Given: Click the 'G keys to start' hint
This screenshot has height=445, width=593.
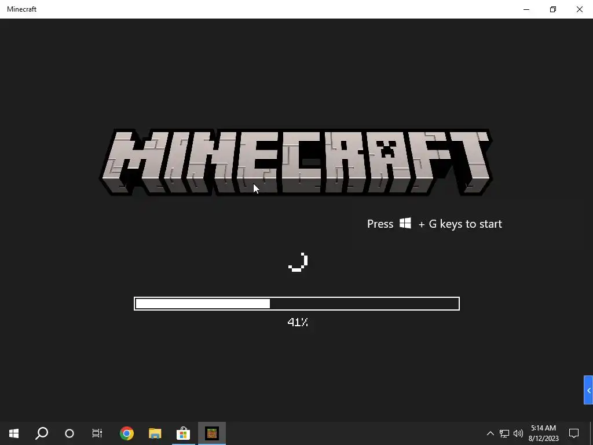Looking at the screenshot, I should click(x=465, y=224).
